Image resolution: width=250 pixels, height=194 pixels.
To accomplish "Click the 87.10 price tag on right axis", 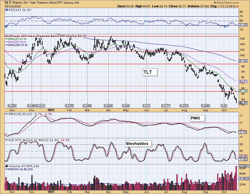I will click(243, 91).
